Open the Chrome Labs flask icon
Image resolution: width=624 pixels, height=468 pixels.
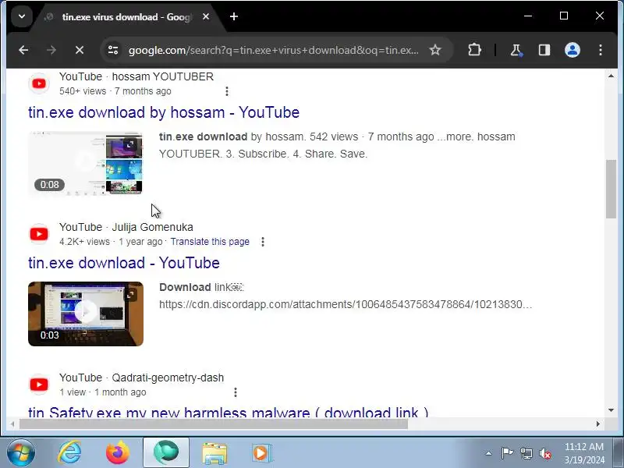[516, 50]
